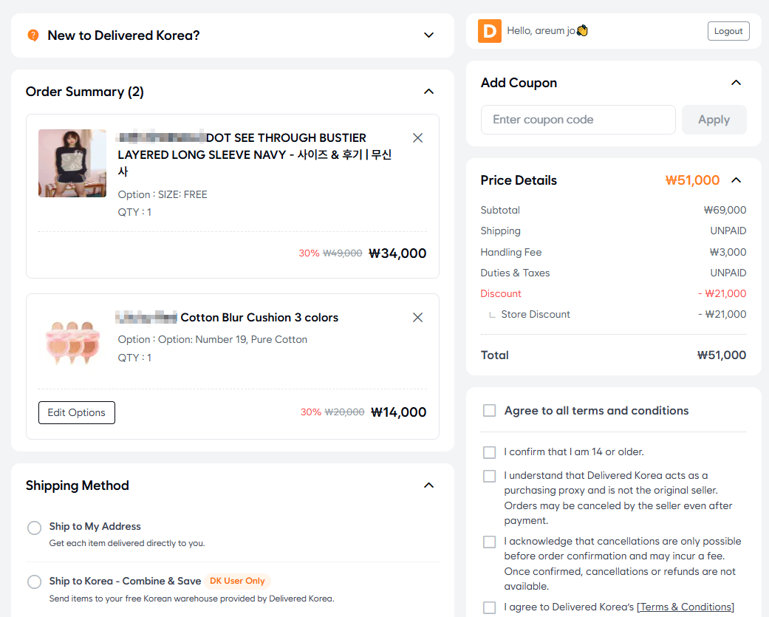This screenshot has height=617, width=769.
Task: Check the purchasing proxy acknowledgment box
Action: (490, 476)
